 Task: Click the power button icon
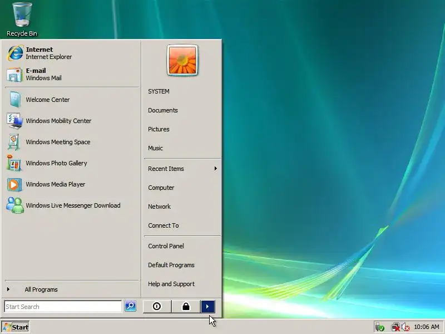pyautogui.click(x=157, y=307)
